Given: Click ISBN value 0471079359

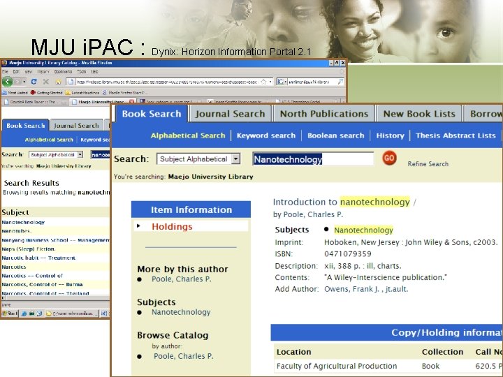Looking at the screenshot, I should (348, 254).
